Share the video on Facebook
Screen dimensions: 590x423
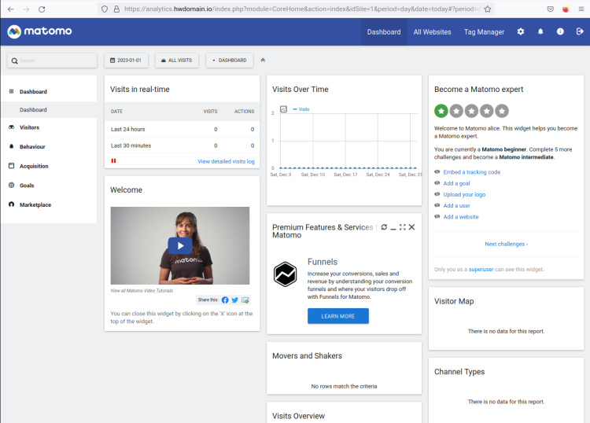pos(225,300)
